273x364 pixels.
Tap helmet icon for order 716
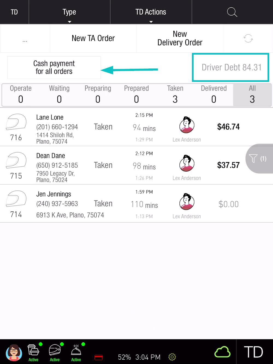pos(16,122)
